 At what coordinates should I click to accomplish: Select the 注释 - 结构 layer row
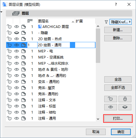coord(51,112)
